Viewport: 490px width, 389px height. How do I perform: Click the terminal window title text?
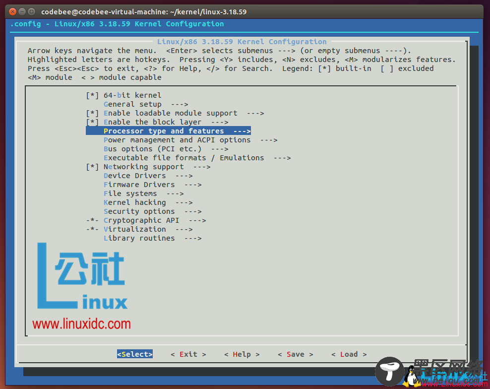(x=144, y=12)
